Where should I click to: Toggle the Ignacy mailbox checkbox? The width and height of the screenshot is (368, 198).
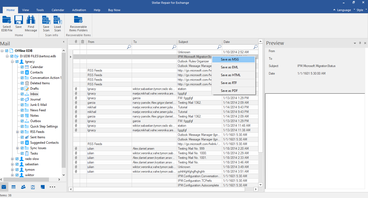pos(17,62)
